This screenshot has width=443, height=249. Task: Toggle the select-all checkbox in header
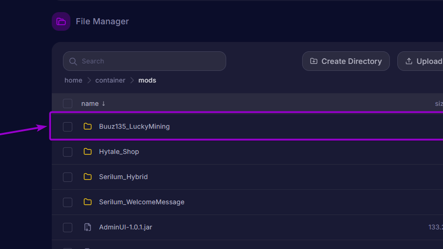(x=68, y=104)
